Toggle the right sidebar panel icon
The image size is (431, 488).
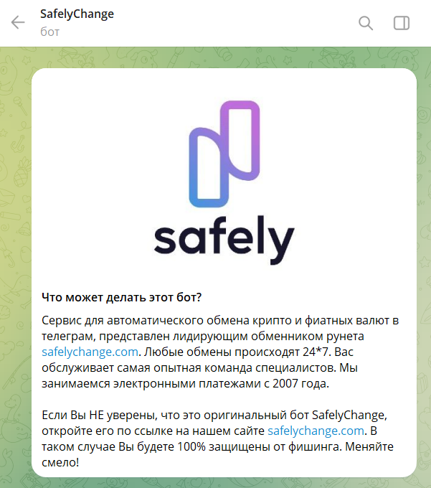pos(402,23)
